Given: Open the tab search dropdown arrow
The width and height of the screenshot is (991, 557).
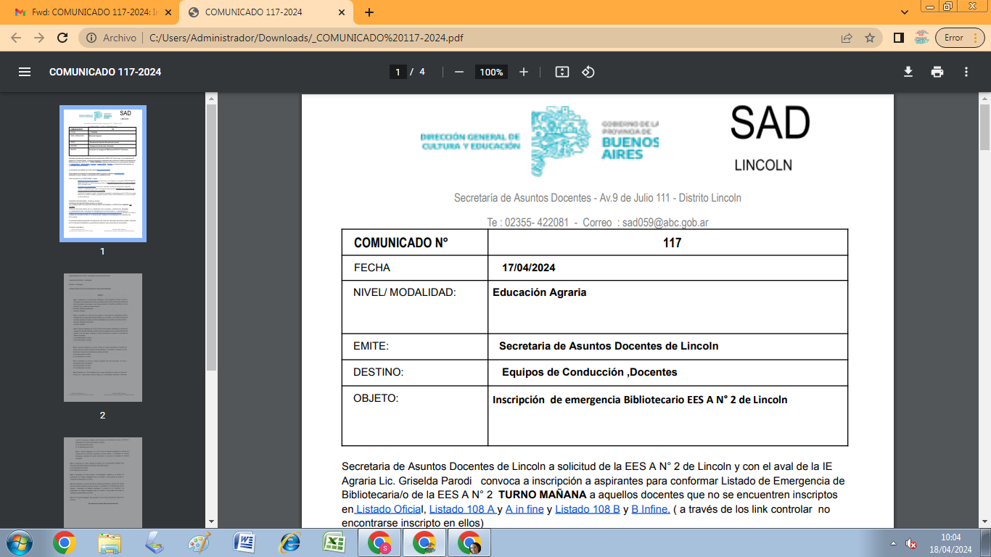Looking at the screenshot, I should click(x=905, y=12).
